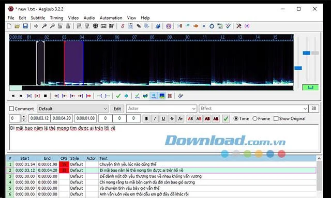Screen dimensions: 331x198
Task: Open the Automation manager icon
Action: coord(158,26)
